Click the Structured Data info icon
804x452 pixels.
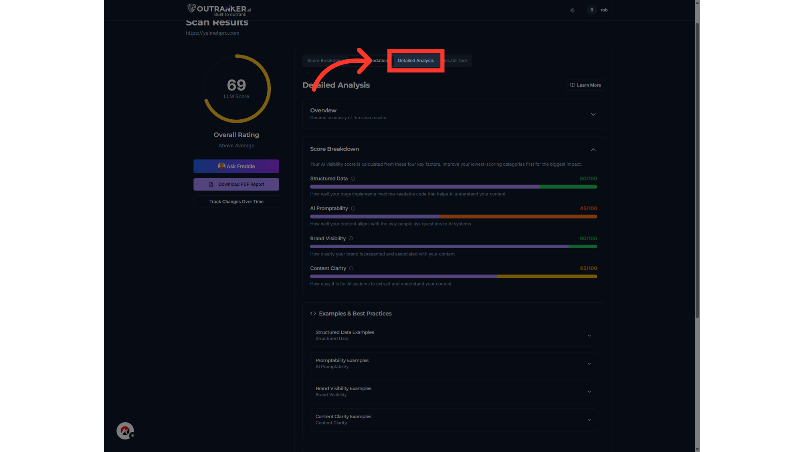coord(353,179)
